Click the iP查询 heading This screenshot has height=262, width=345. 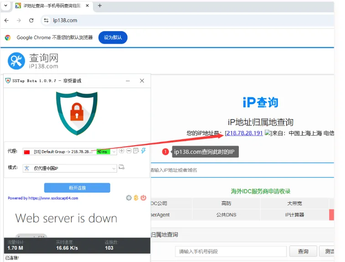261,102
